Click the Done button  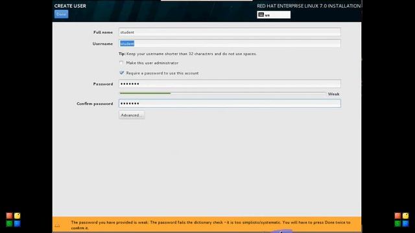click(61, 14)
